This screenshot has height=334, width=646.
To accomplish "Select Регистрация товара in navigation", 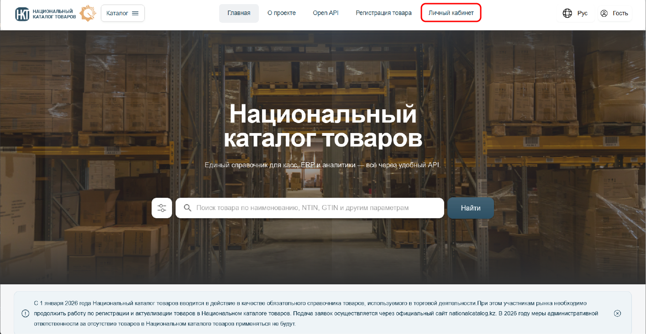I will 383,13.
